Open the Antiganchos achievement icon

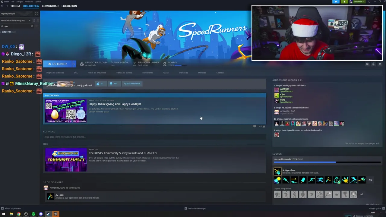[277, 171]
